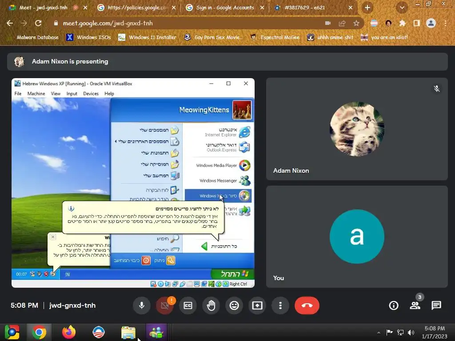Viewport: 455px width, 341px height.
Task: Click camera permission icon in address bar
Action: coord(328,23)
